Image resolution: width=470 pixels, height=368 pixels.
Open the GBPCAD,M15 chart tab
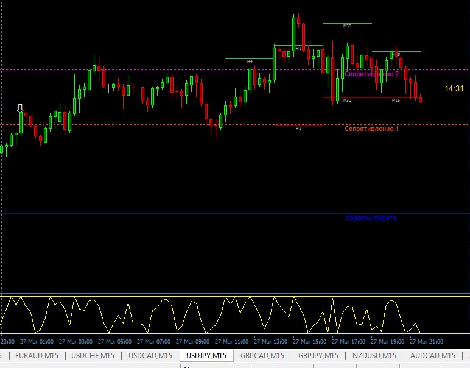tap(262, 356)
